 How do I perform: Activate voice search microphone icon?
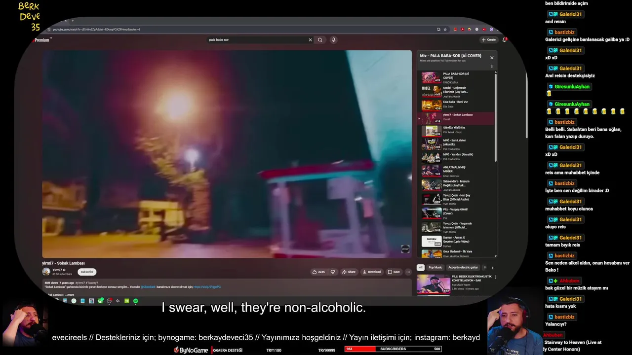coord(334,40)
